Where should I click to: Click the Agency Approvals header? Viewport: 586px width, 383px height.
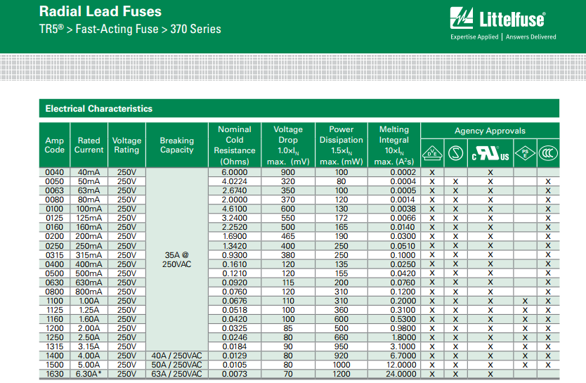(x=490, y=131)
